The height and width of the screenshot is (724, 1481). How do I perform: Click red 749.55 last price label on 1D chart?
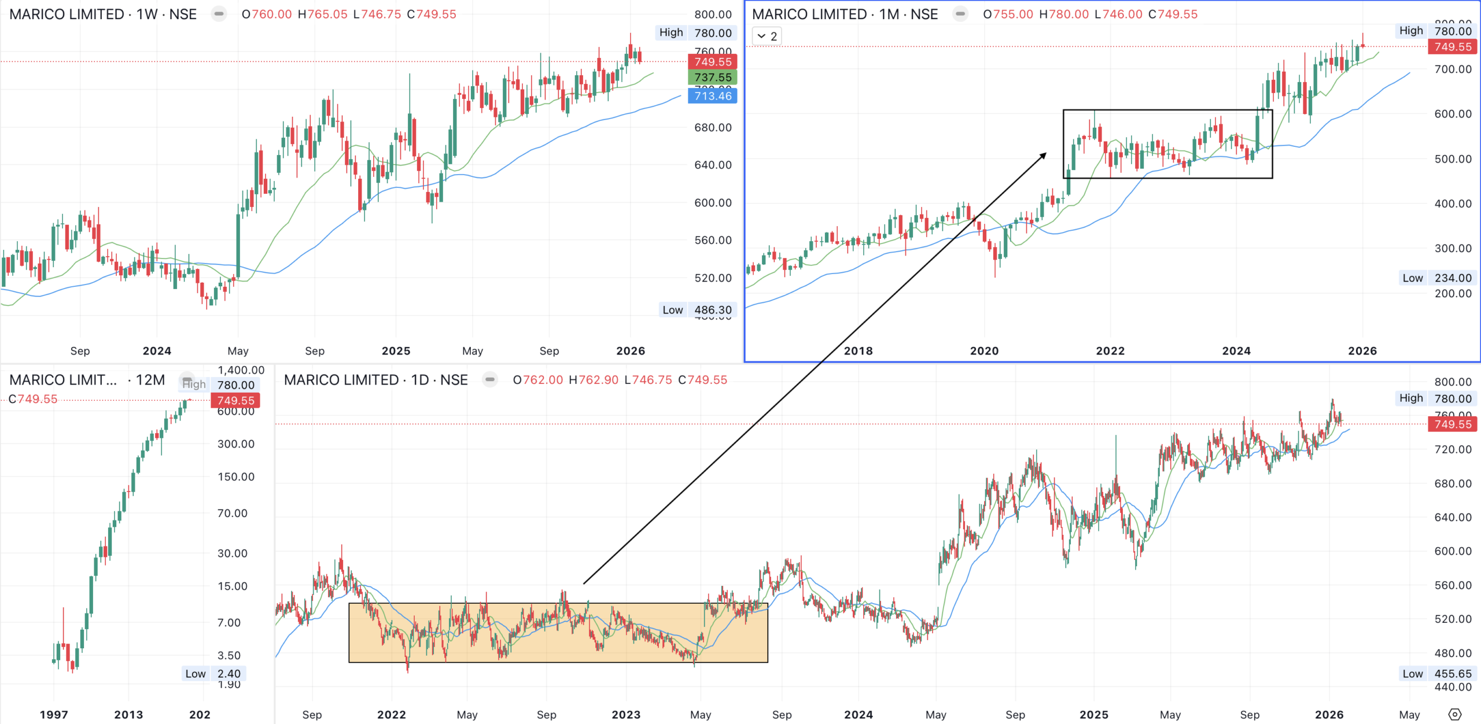(1453, 424)
